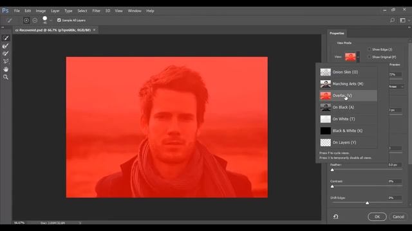Viewport: 412px width, 231px height.
Task: Choose Black & White (K) view mode
Action: tap(348, 131)
